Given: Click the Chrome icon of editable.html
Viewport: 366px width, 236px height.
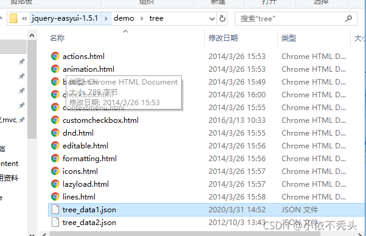Looking at the screenshot, I should coord(55,145).
